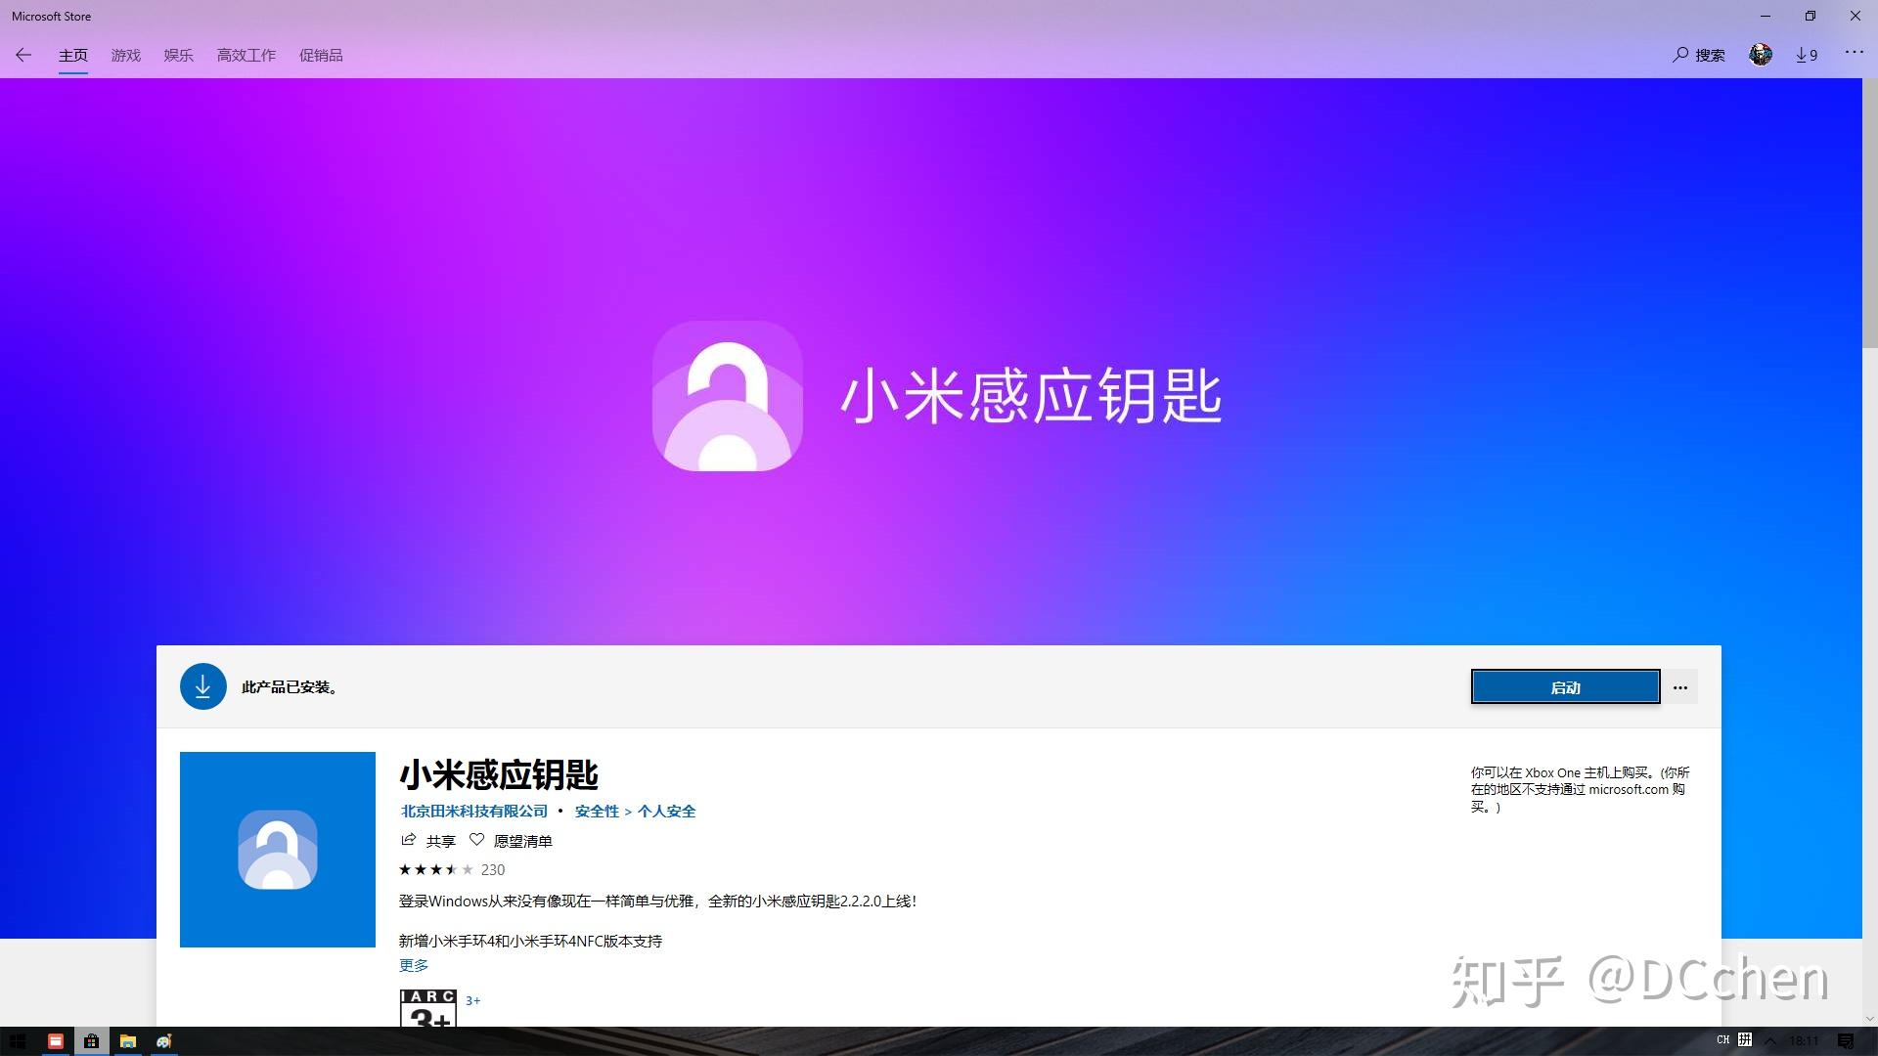Open the 促销品 tab
The image size is (1878, 1056).
321,56
